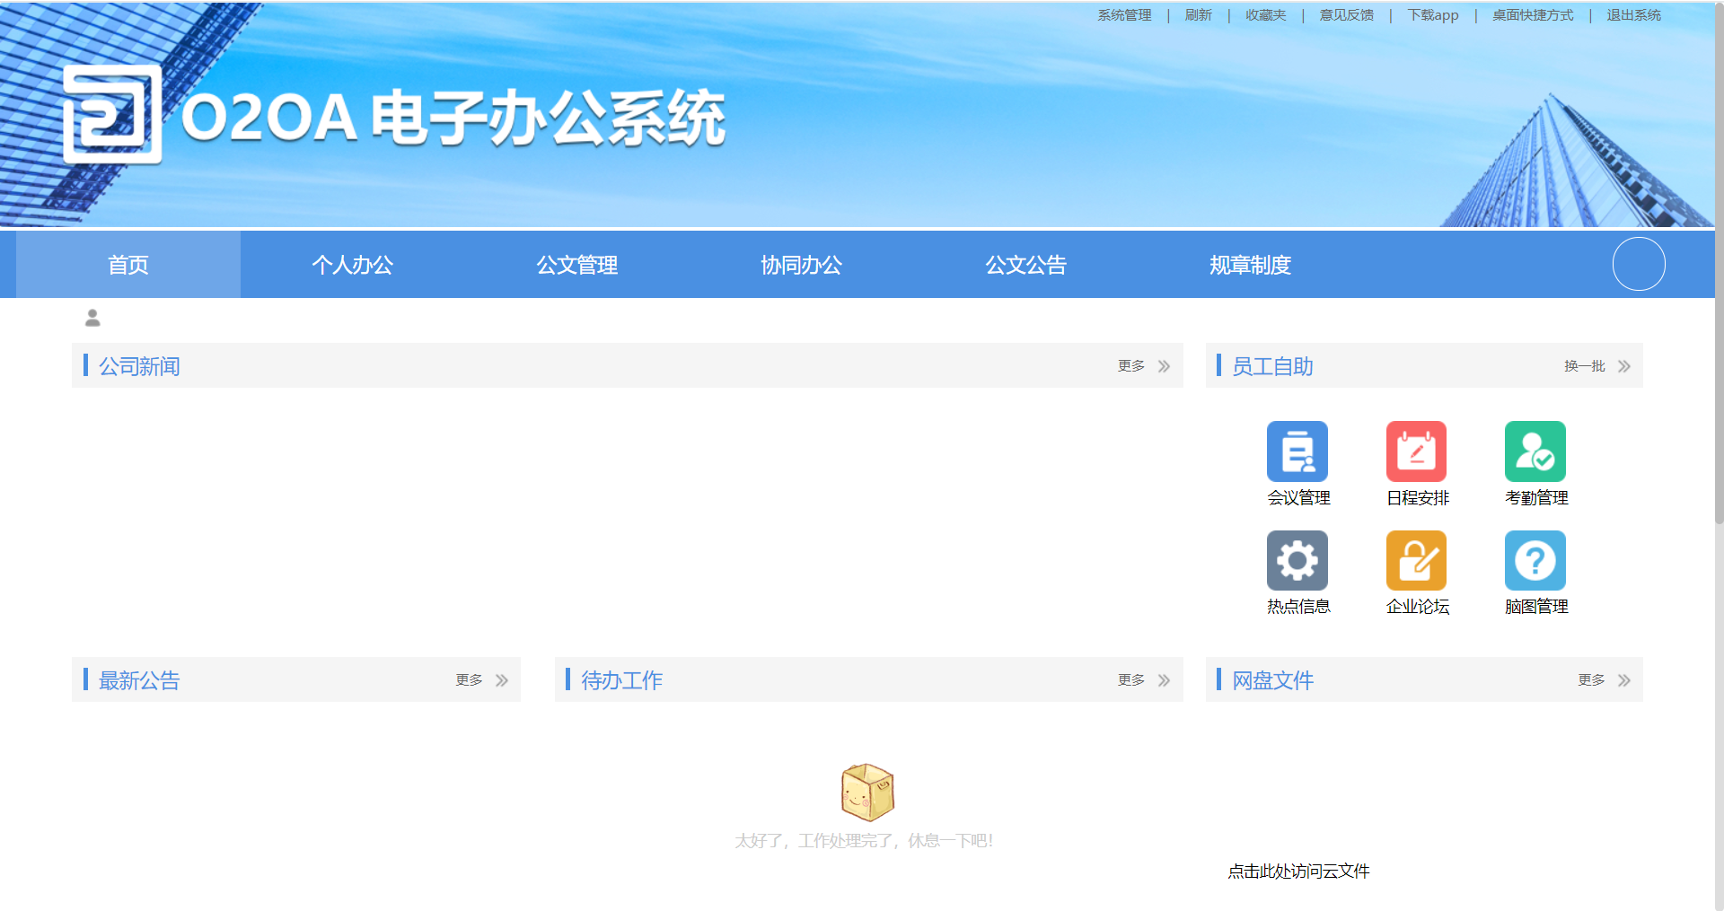
Task: Click the double chevron beside 换一批
Action: pyautogui.click(x=1624, y=366)
